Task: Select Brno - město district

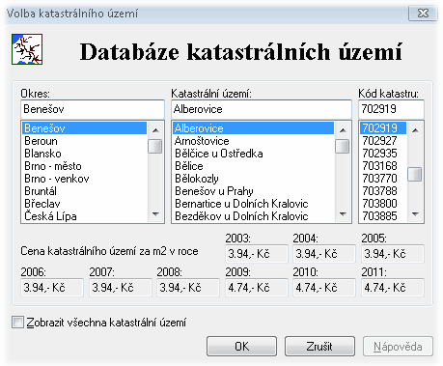Action: coord(84,166)
